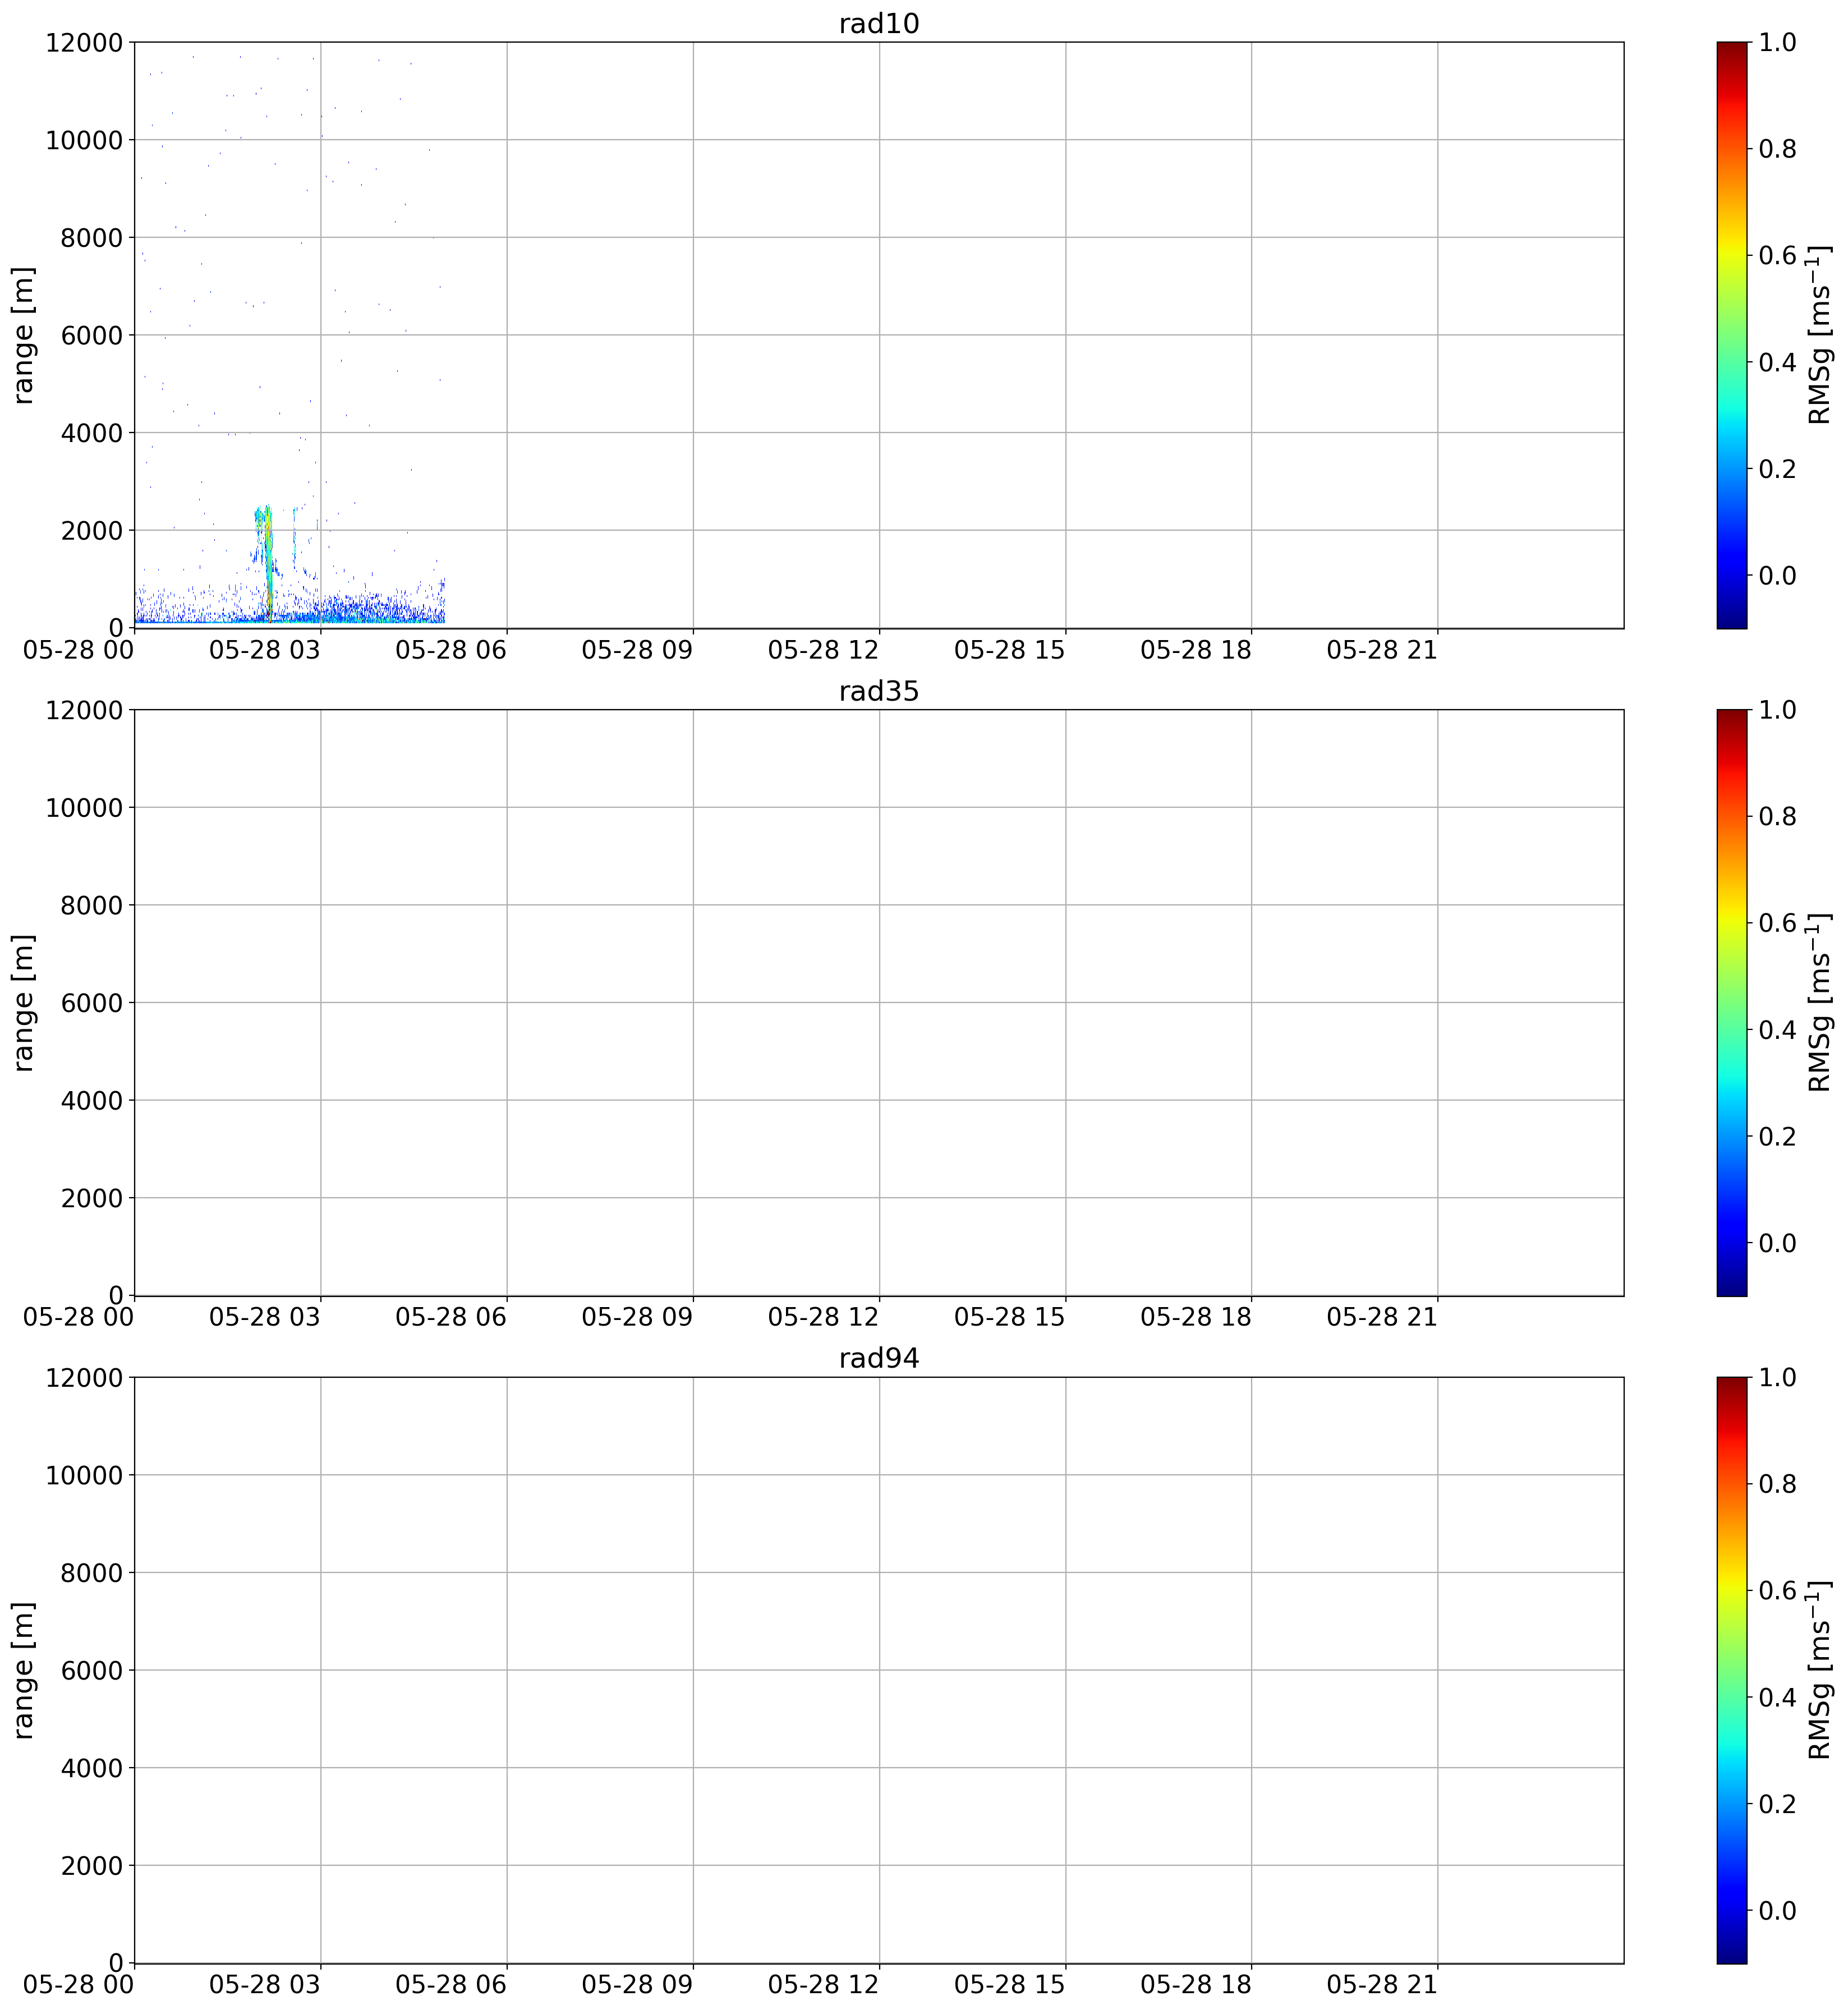This screenshot has width=1848, height=2010.
Task: Click the empty rad35 plot area
Action: [879, 1003]
